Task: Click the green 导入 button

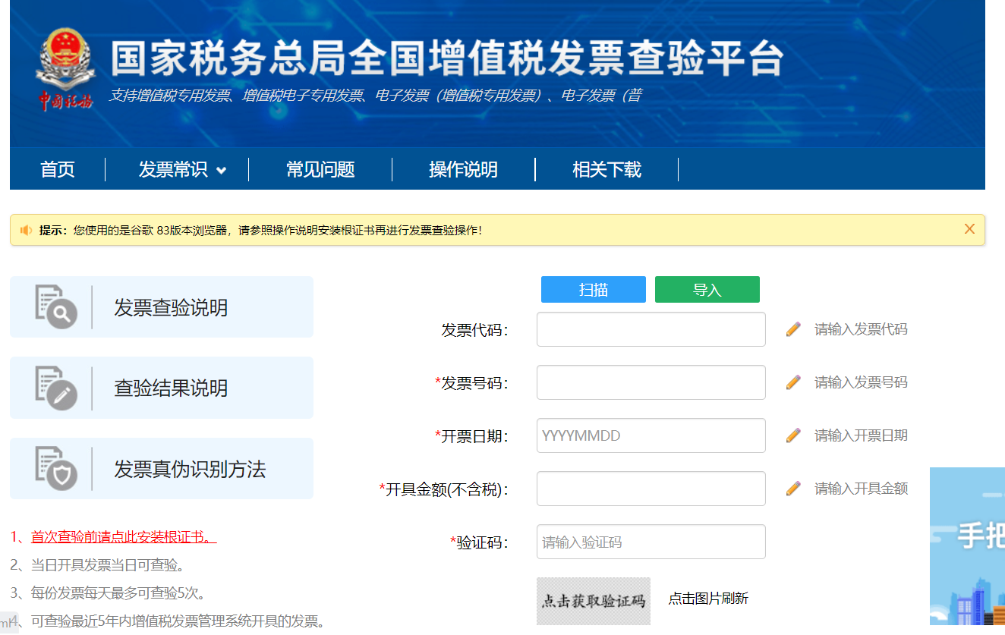Action: [707, 289]
